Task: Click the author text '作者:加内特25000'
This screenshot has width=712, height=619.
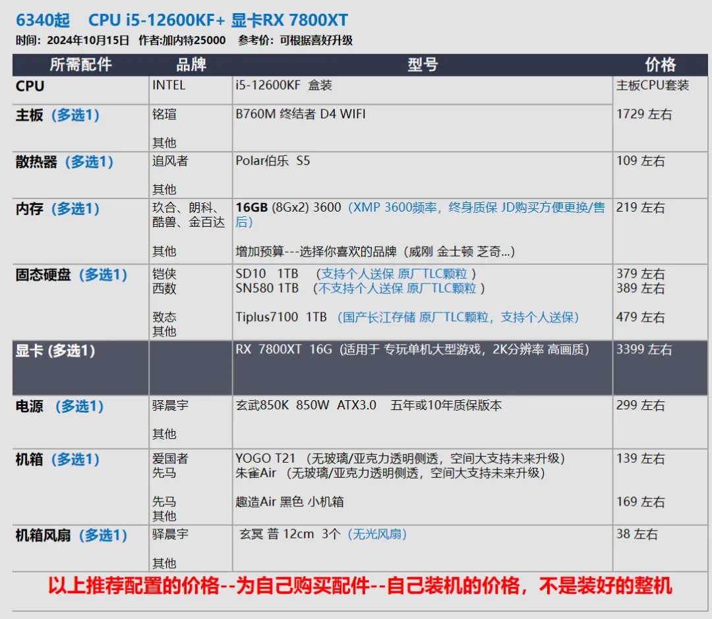Action: click(x=182, y=40)
